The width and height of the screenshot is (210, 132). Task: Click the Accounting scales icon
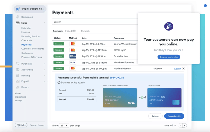coord(17,70)
